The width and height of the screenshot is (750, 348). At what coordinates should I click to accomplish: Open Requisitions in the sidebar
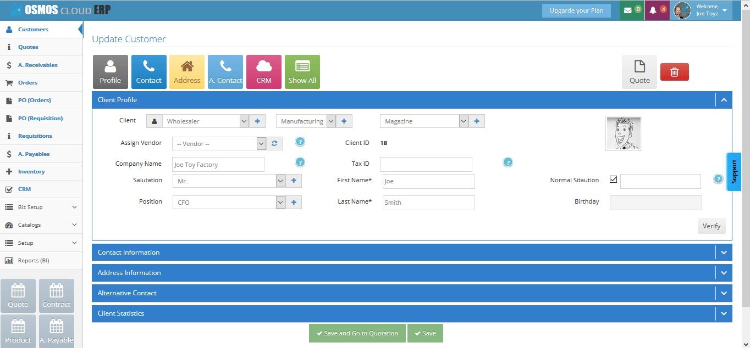(41, 136)
